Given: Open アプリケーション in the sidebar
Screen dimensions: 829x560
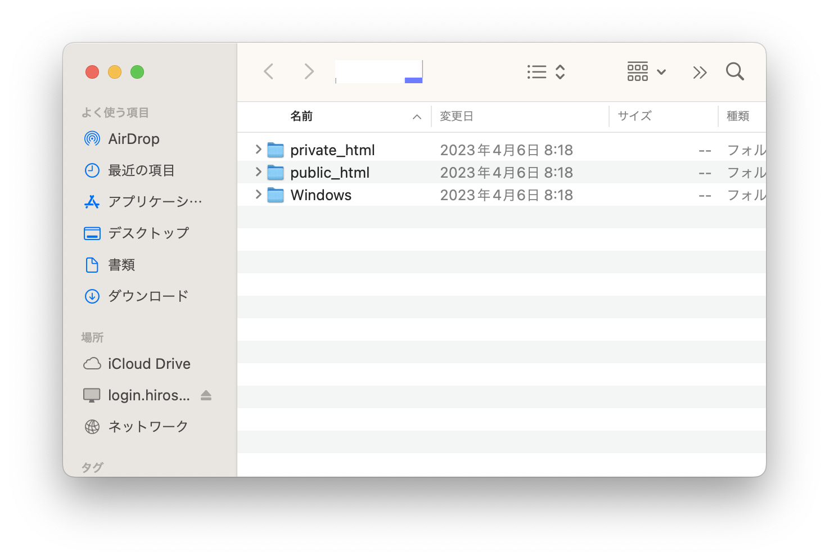Looking at the screenshot, I should pos(154,202).
